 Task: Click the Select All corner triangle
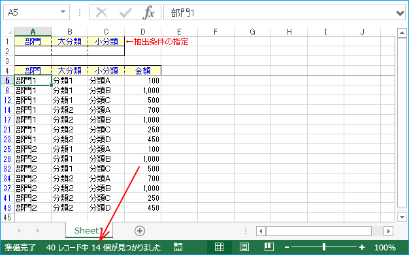(x=10, y=32)
